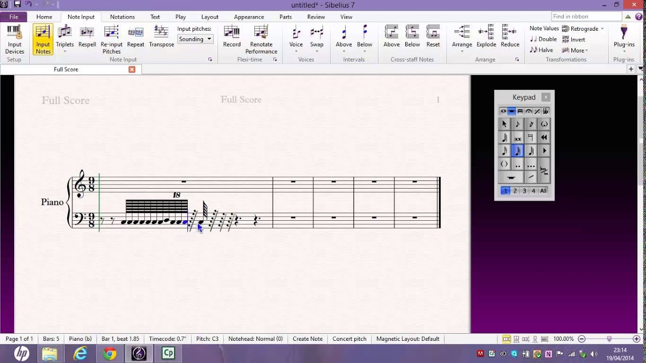This screenshot has width=646, height=363.
Task: Select Keypad voice 3
Action: click(524, 191)
